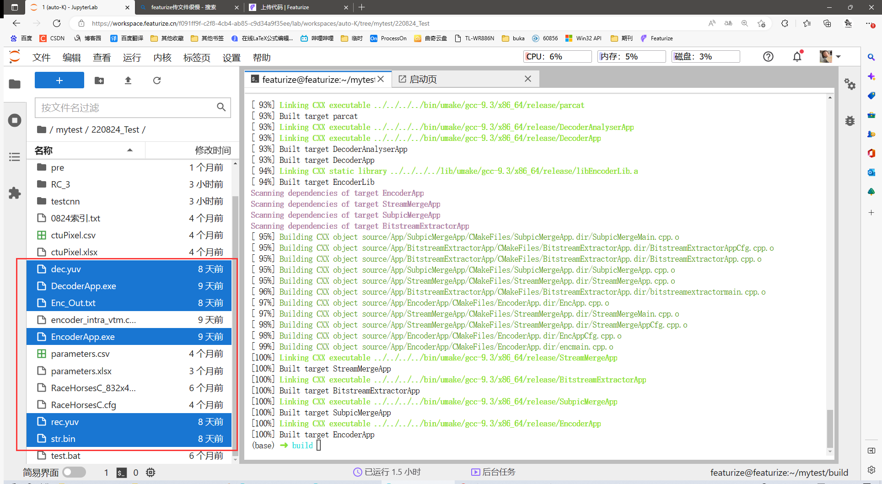Open the table of contents sidebar icon

pos(15,157)
